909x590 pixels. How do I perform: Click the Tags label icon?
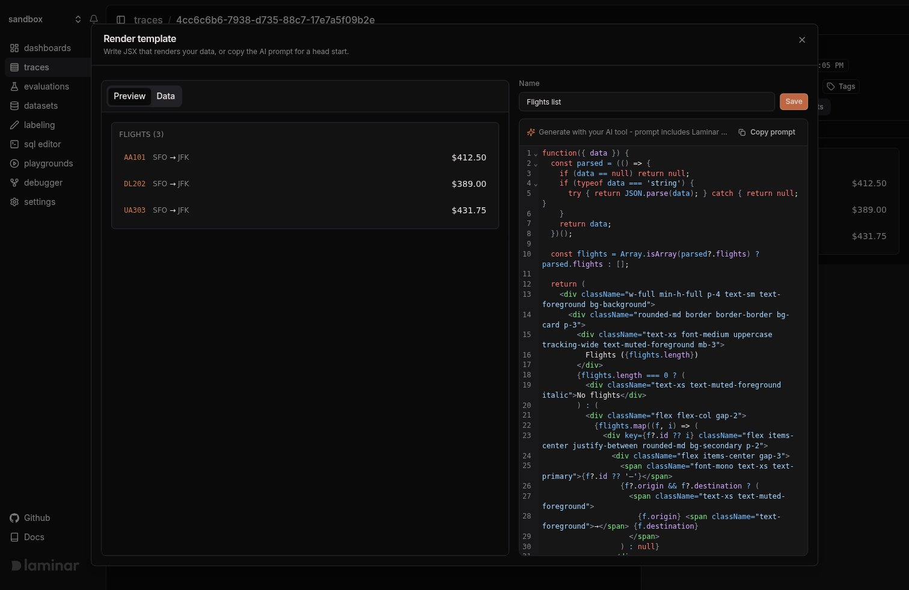click(x=831, y=87)
